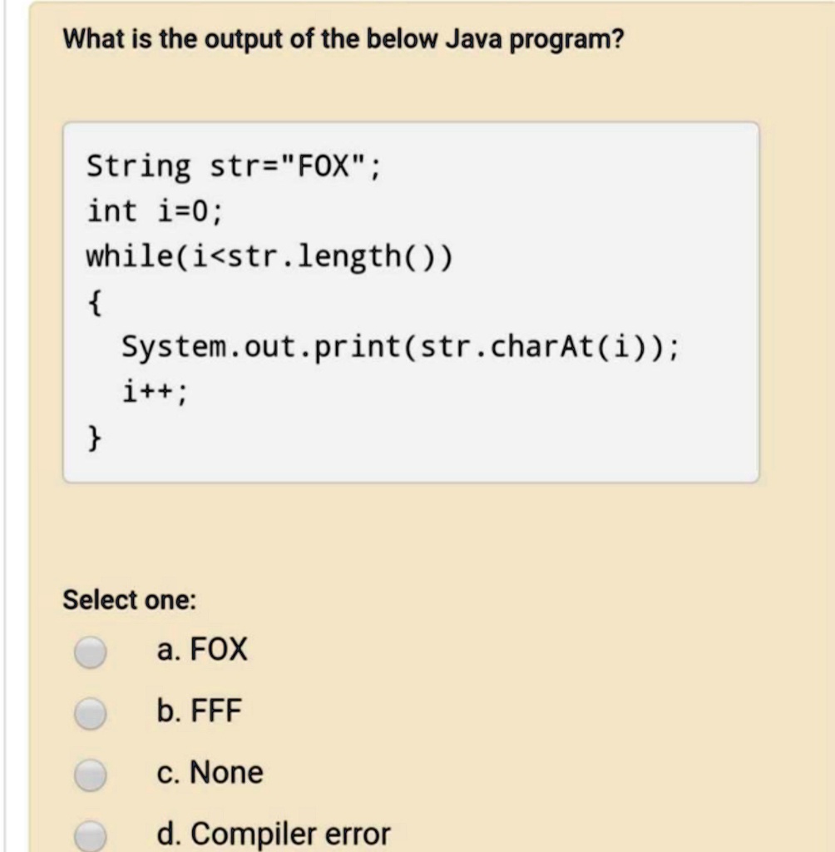The height and width of the screenshot is (852, 835).
Task: Click the "b. FFF" answer text
Action: click(199, 711)
